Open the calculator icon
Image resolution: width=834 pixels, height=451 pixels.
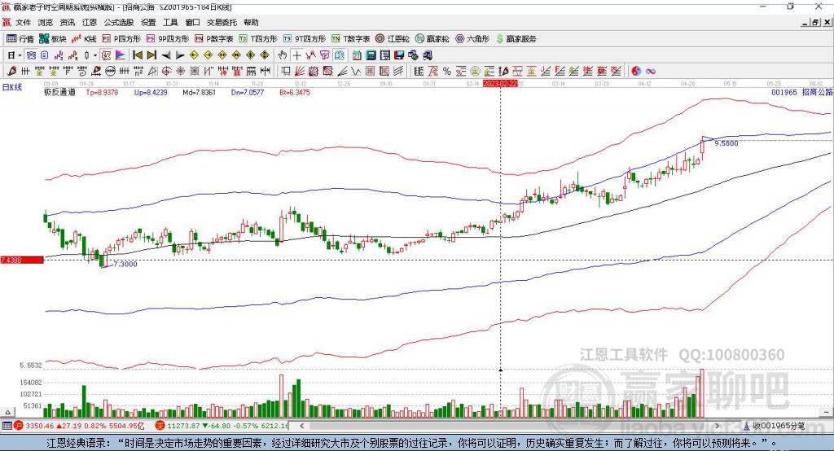click(371, 55)
